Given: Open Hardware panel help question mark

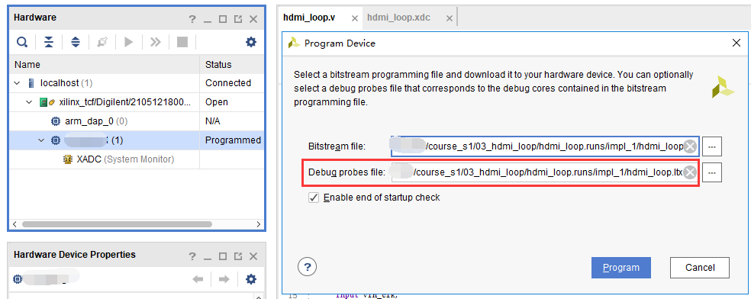Looking at the screenshot, I should 192,19.
